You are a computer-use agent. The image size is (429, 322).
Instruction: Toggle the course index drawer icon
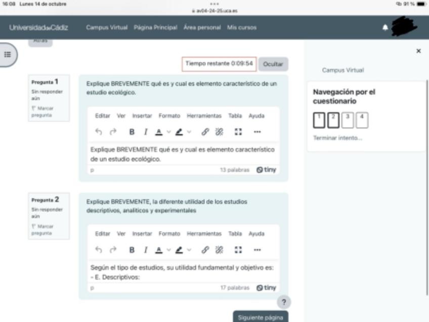[x=8, y=55]
